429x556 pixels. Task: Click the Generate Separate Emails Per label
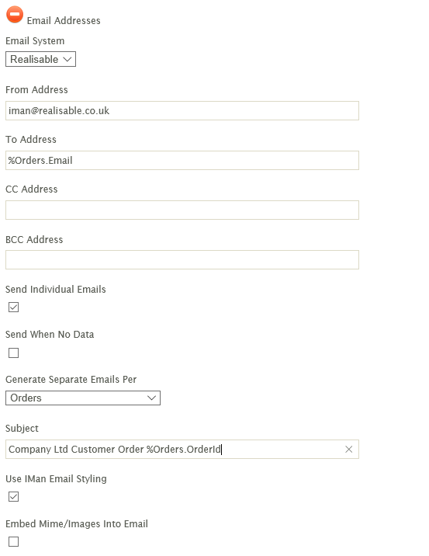(x=71, y=380)
